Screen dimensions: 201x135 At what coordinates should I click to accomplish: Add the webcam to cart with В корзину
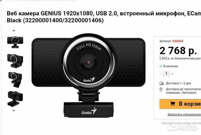pyautogui.click(x=180, y=104)
